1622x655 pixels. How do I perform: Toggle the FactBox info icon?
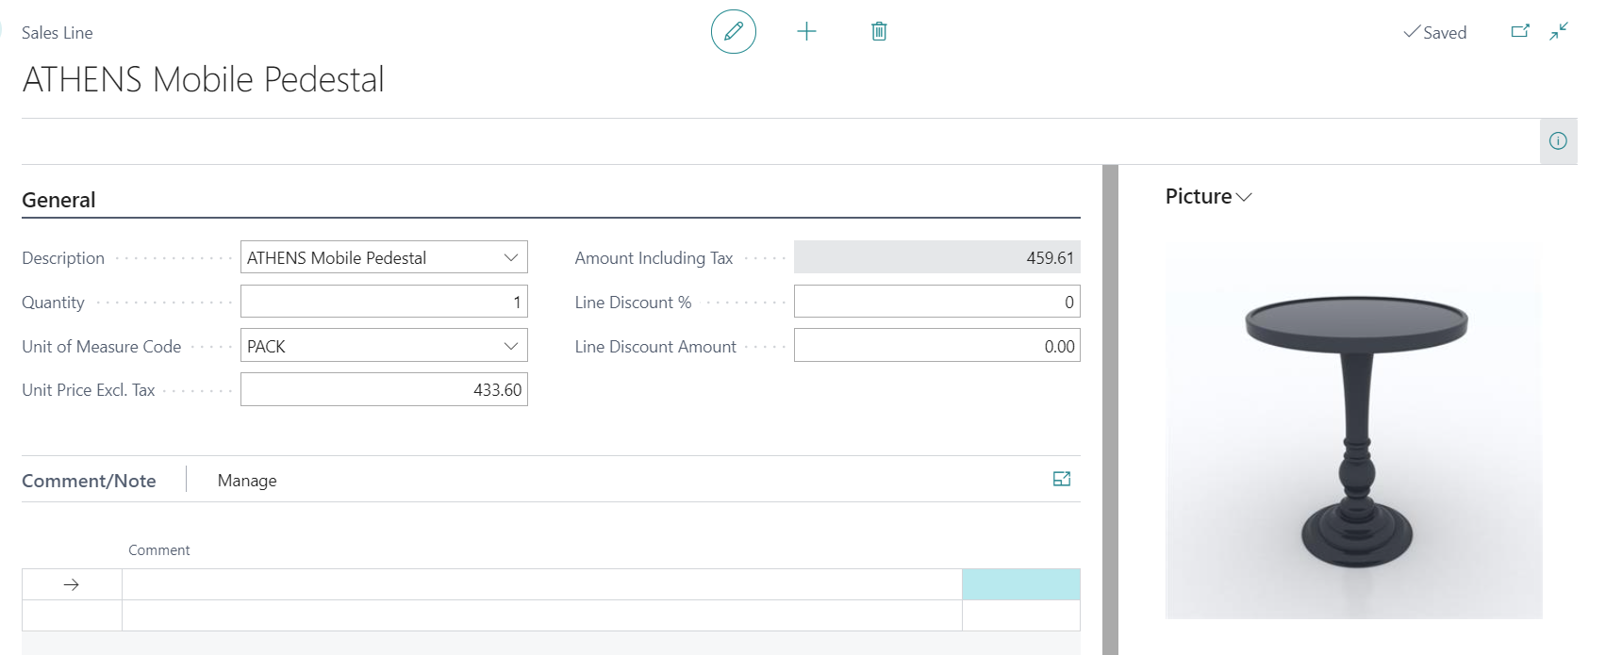click(x=1558, y=141)
